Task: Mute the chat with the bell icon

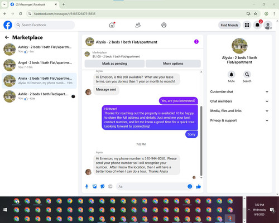Action: (x=232, y=75)
